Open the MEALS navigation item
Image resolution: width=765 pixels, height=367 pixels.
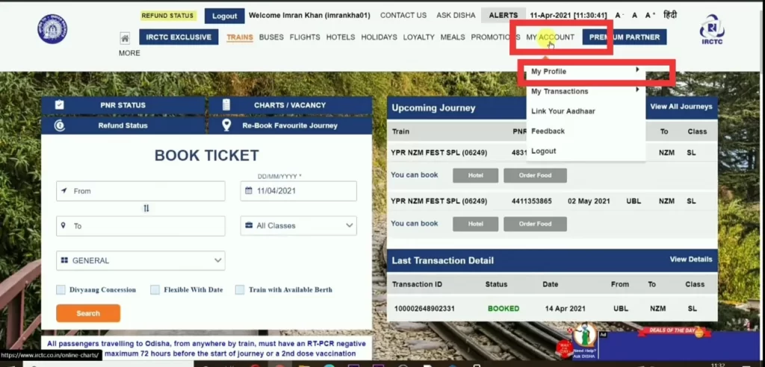pos(453,37)
